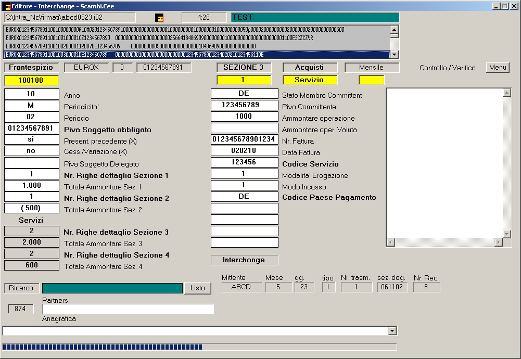The height and width of the screenshot is (359, 521).
Task: Click the 874 counter field
Action: pos(21,309)
